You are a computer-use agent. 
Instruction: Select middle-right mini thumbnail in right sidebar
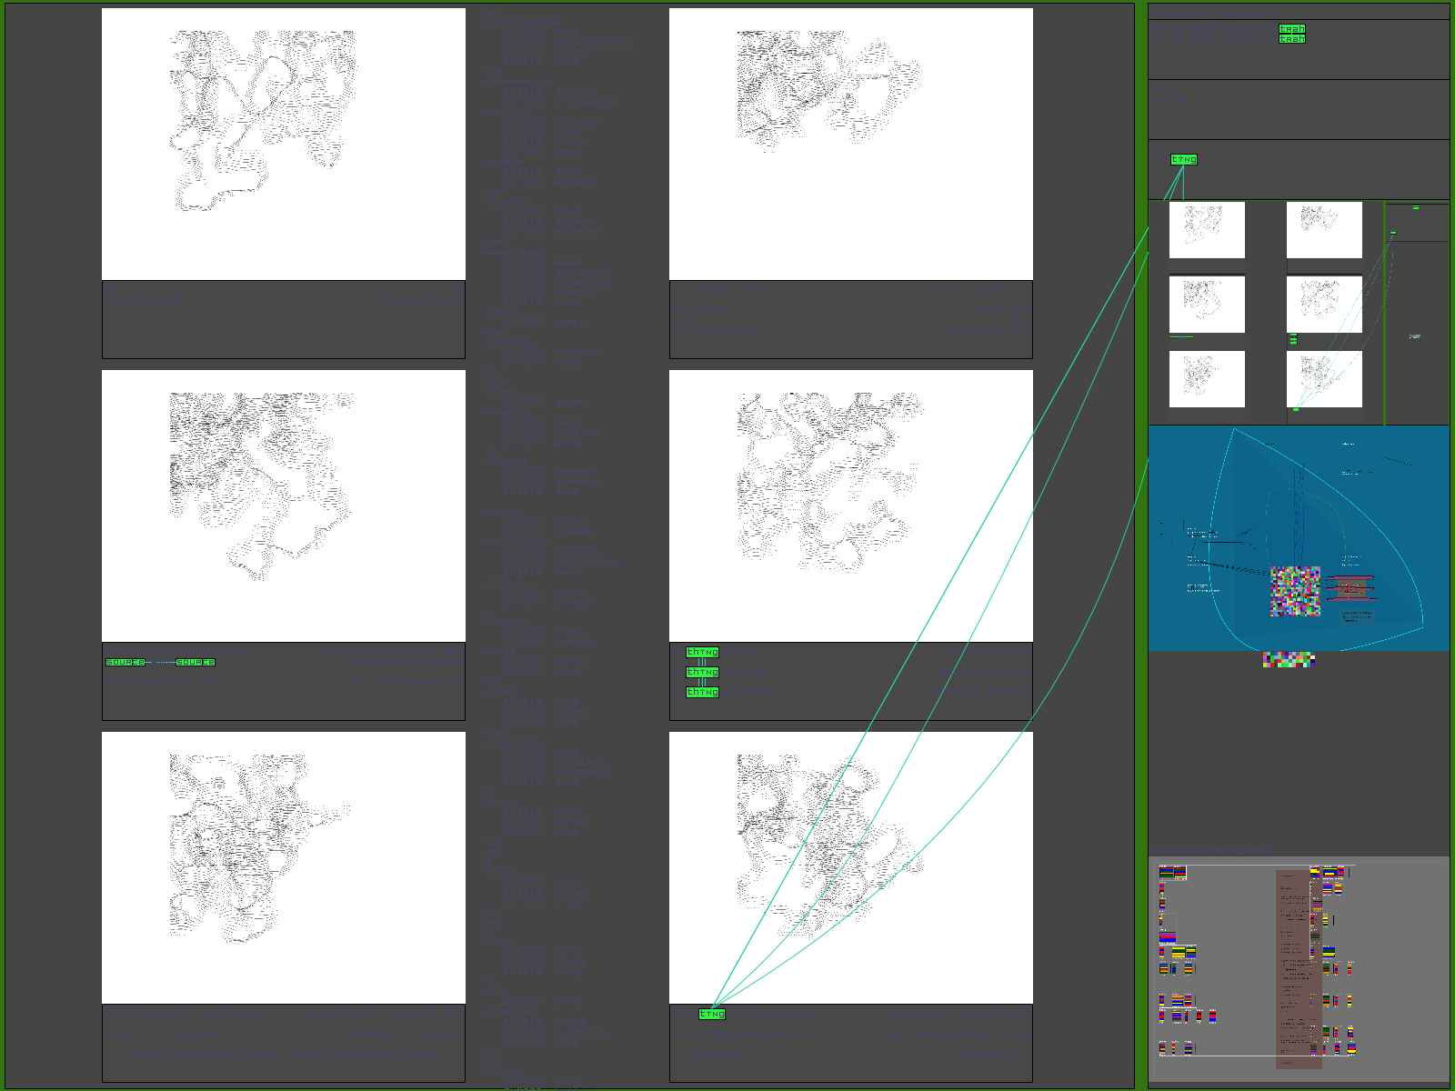[x=1324, y=305]
